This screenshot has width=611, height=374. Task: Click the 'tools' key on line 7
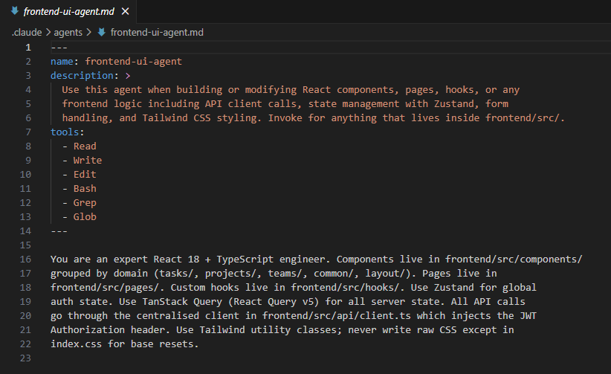pos(65,132)
